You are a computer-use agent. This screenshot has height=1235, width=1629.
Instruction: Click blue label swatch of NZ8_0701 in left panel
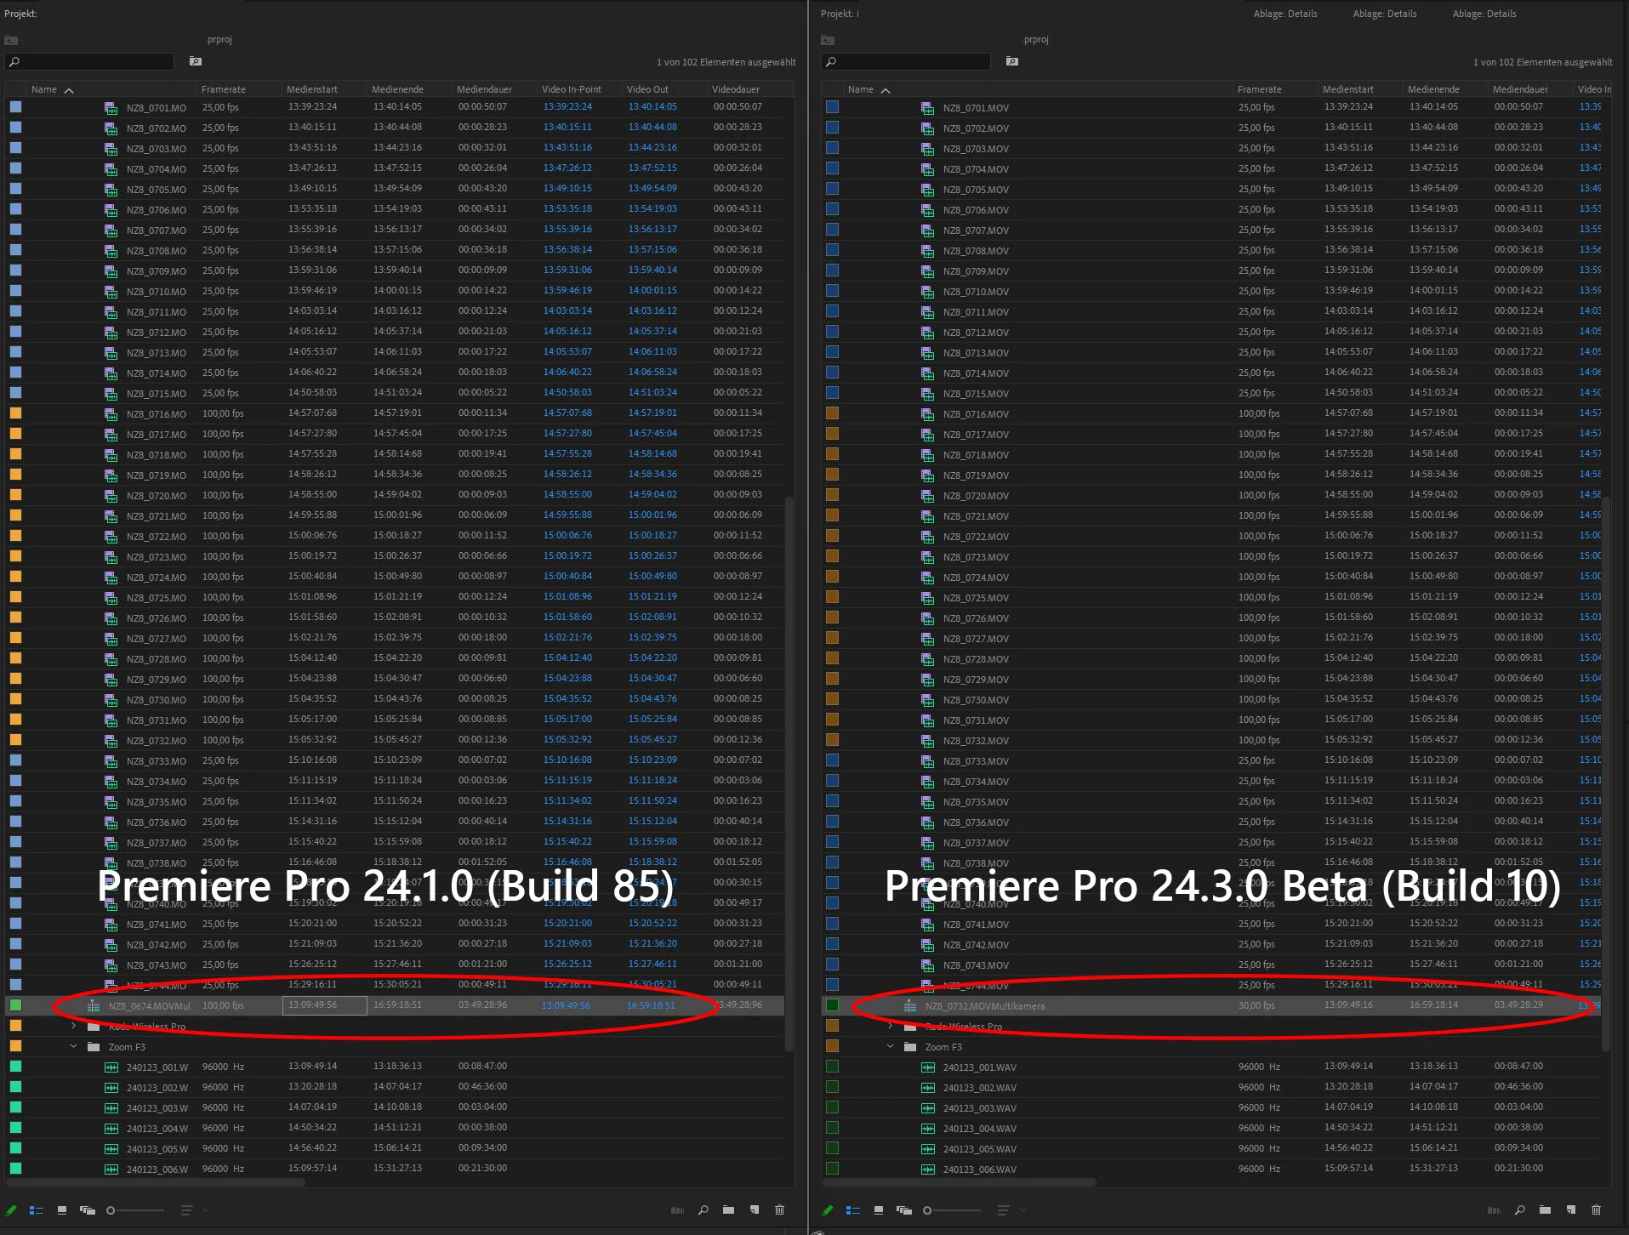(15, 107)
